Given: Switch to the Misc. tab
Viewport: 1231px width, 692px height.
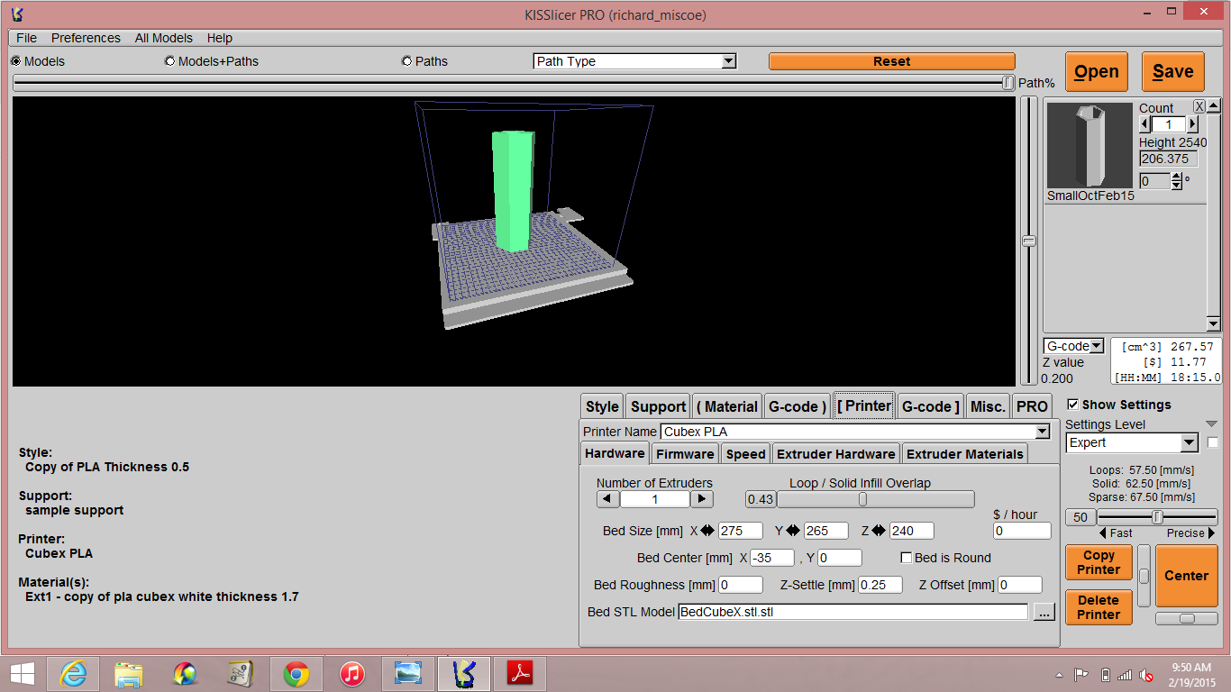Looking at the screenshot, I should tap(988, 406).
